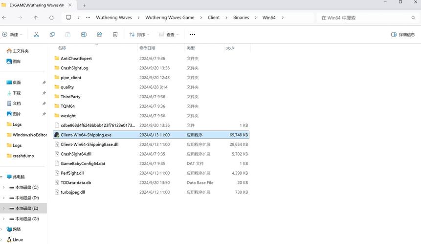Screen dimensions: 421x244
Task: Click the search magnifier icon
Action: coord(413,18)
